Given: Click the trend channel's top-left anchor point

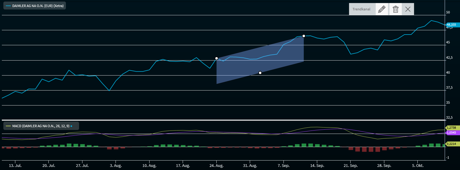Looking at the screenshot, I should pos(217,58).
